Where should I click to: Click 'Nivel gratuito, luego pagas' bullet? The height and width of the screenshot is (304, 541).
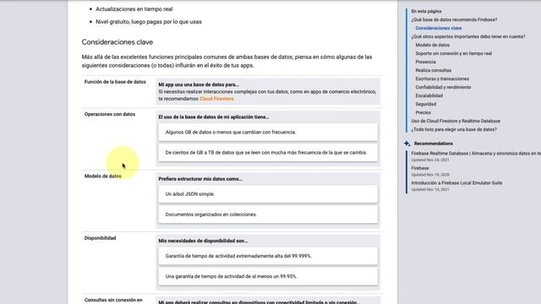coord(149,22)
